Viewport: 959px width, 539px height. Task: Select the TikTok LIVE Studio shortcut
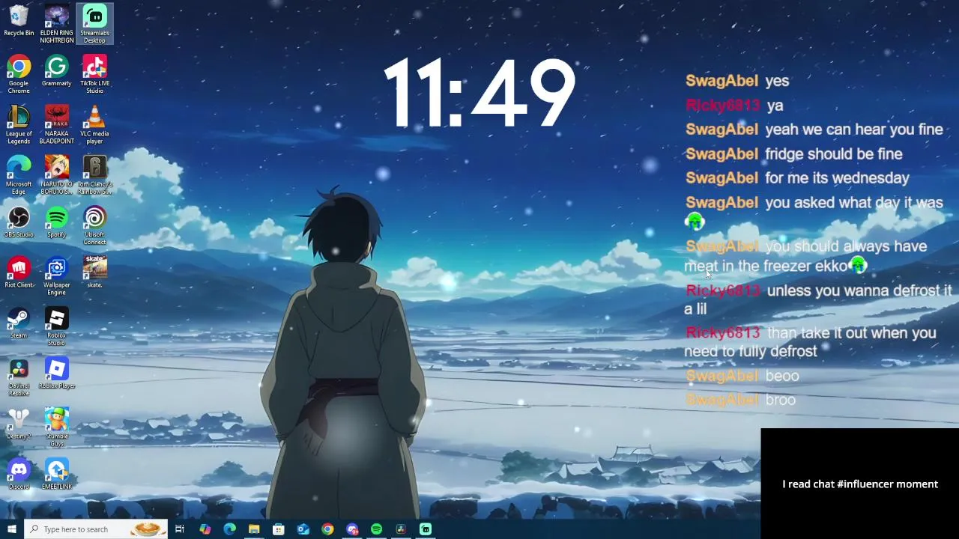pyautogui.click(x=94, y=75)
